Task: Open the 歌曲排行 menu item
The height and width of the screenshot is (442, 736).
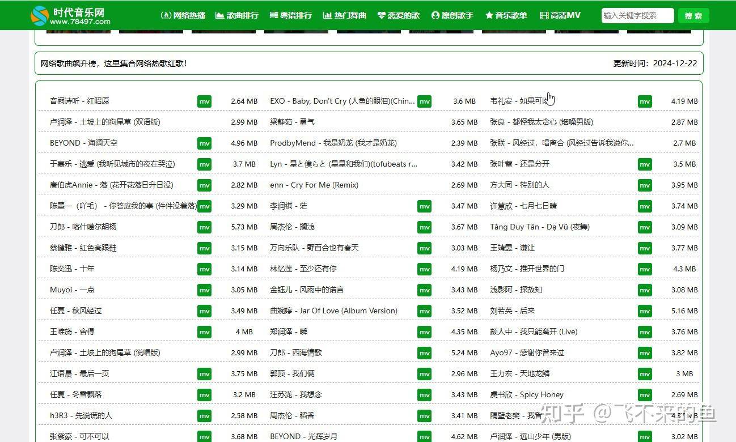Action: pos(237,15)
